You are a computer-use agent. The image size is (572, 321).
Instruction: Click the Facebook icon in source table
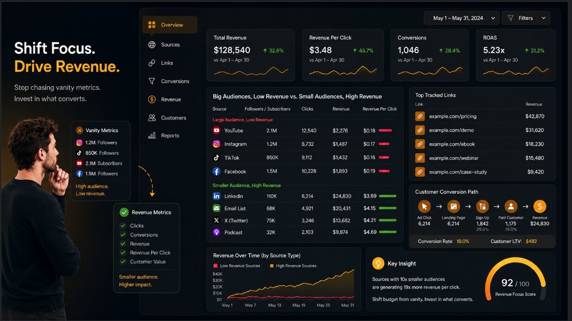tap(216, 171)
